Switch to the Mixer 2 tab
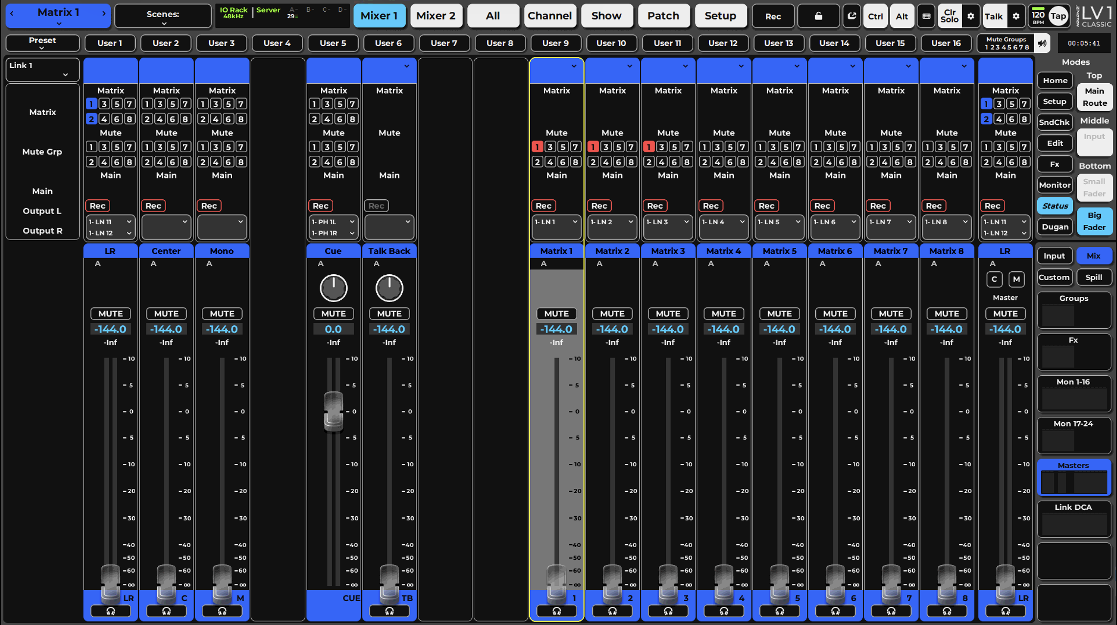1117x625 pixels. [436, 16]
